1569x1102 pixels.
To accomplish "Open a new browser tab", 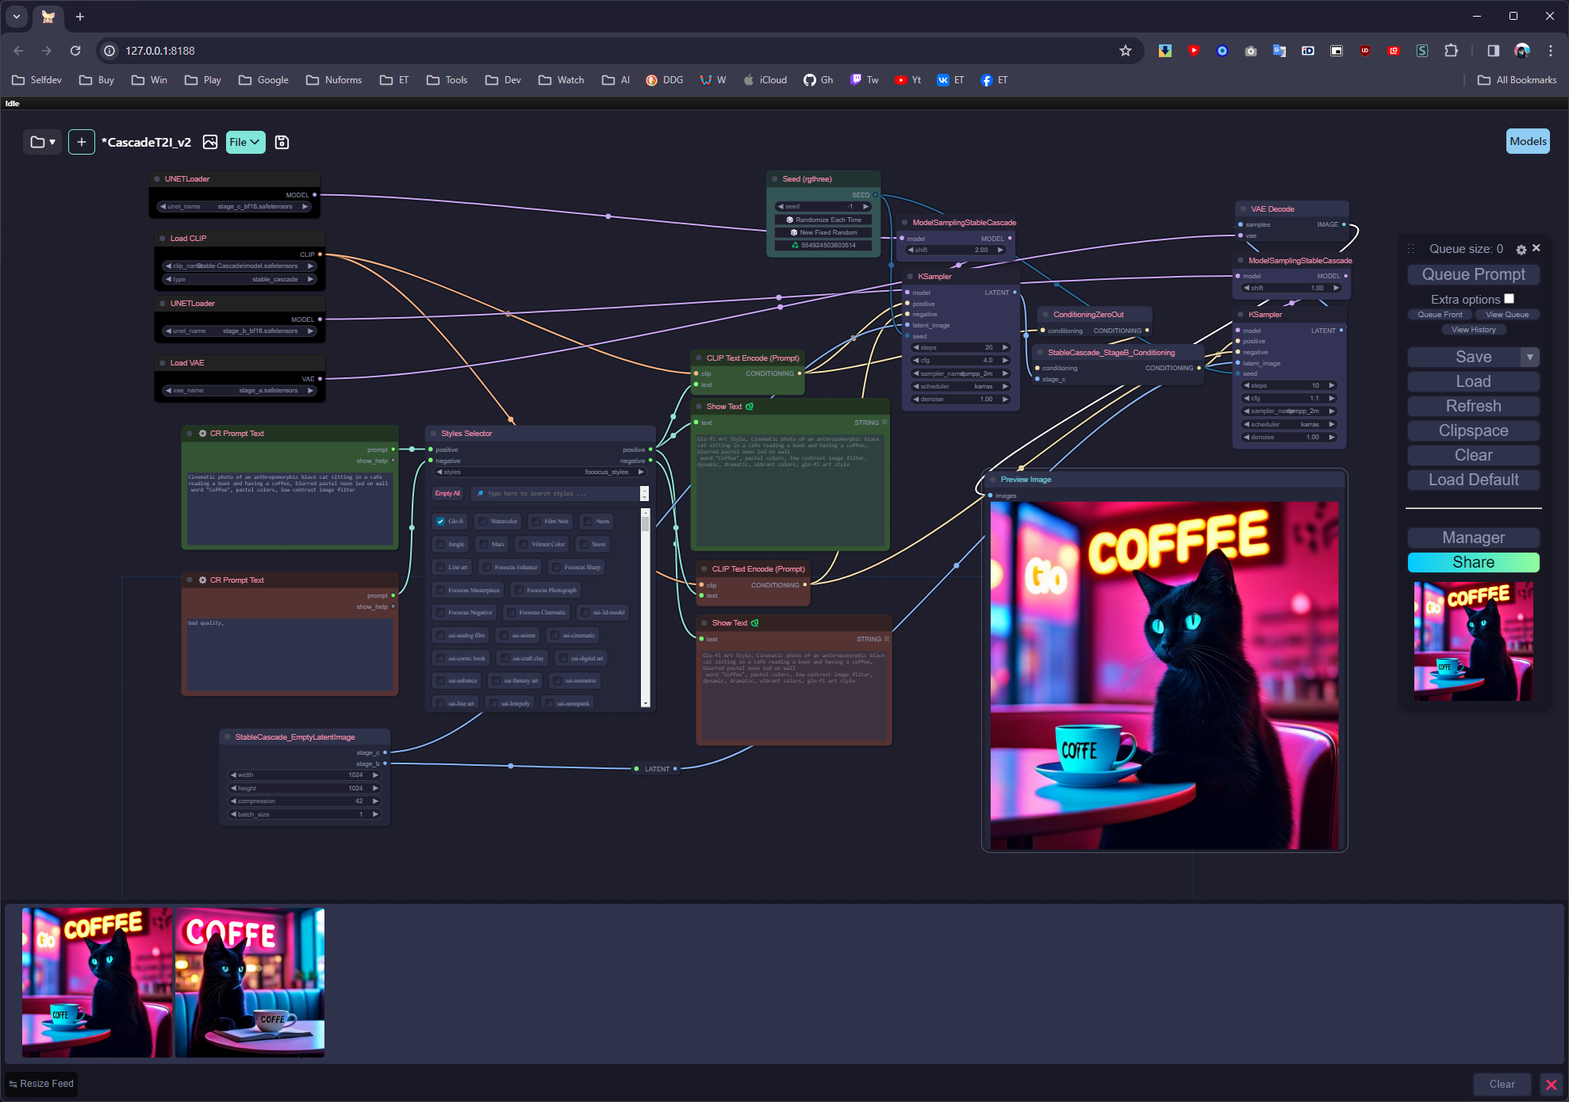I will [80, 16].
